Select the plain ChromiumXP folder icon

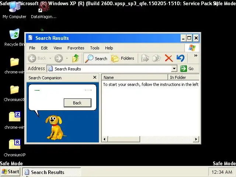(x=14, y=93)
